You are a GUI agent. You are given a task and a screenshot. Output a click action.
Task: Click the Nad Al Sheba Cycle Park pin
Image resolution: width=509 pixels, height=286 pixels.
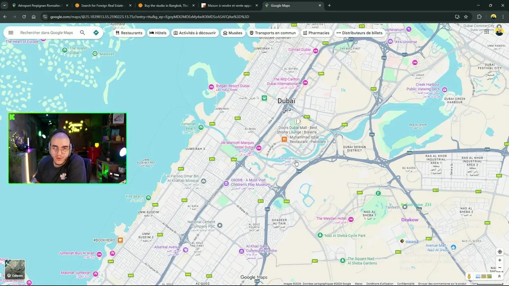320,235
